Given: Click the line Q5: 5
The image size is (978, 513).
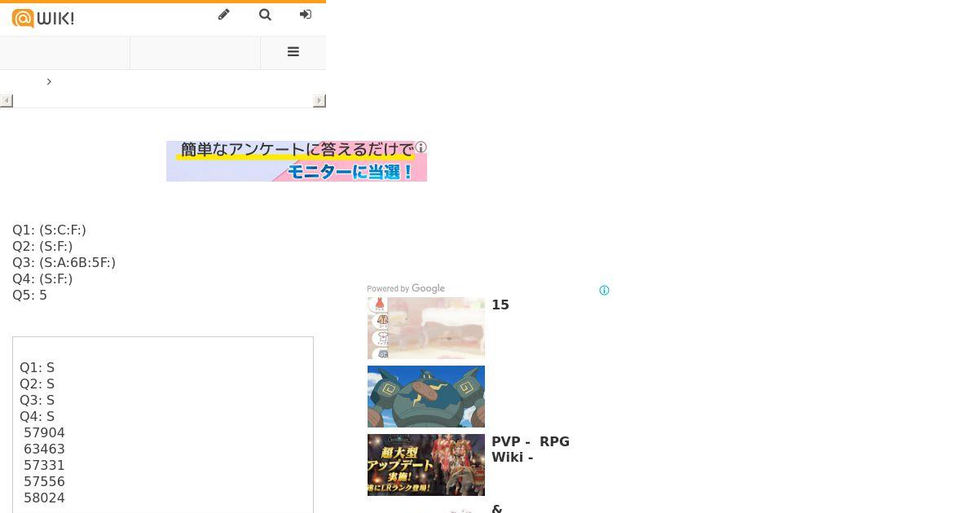Looking at the screenshot, I should (29, 295).
